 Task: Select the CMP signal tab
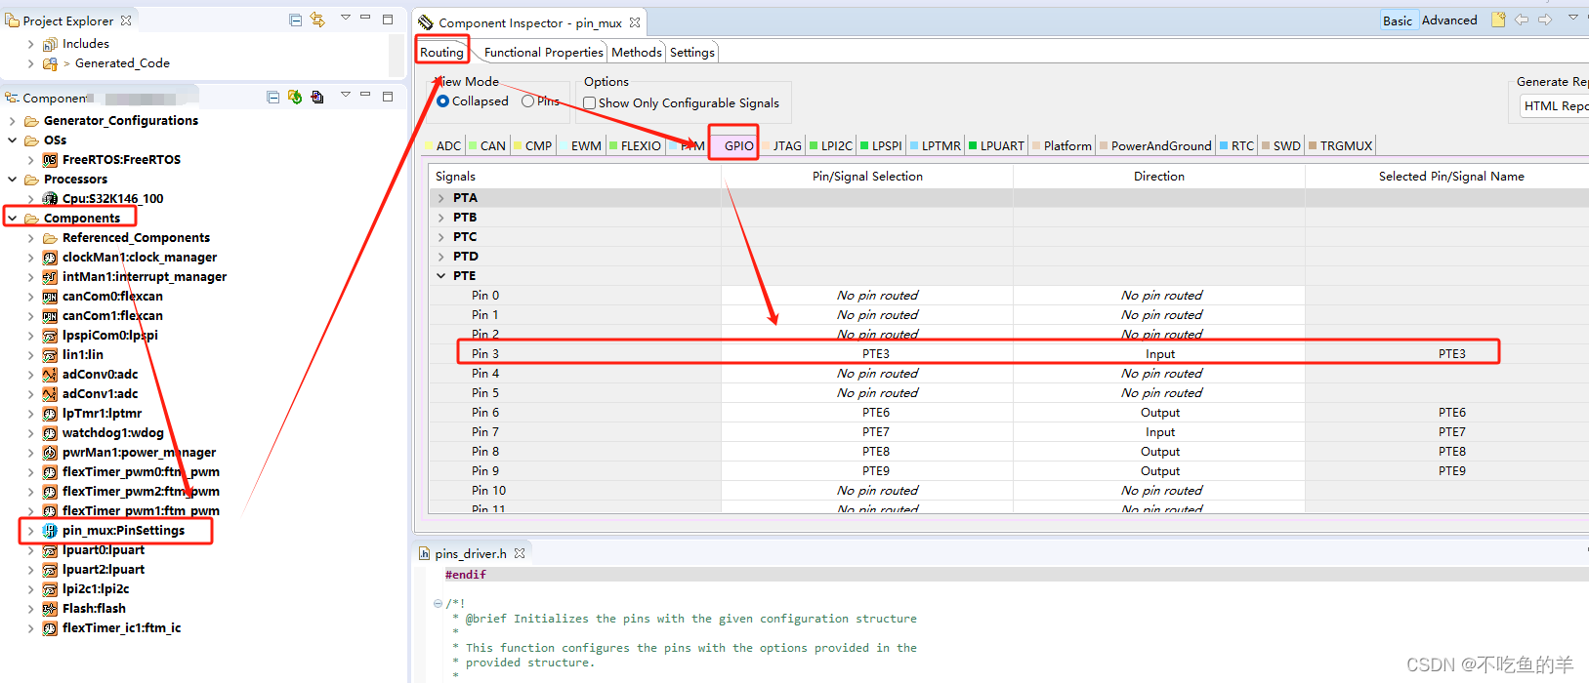tap(533, 145)
